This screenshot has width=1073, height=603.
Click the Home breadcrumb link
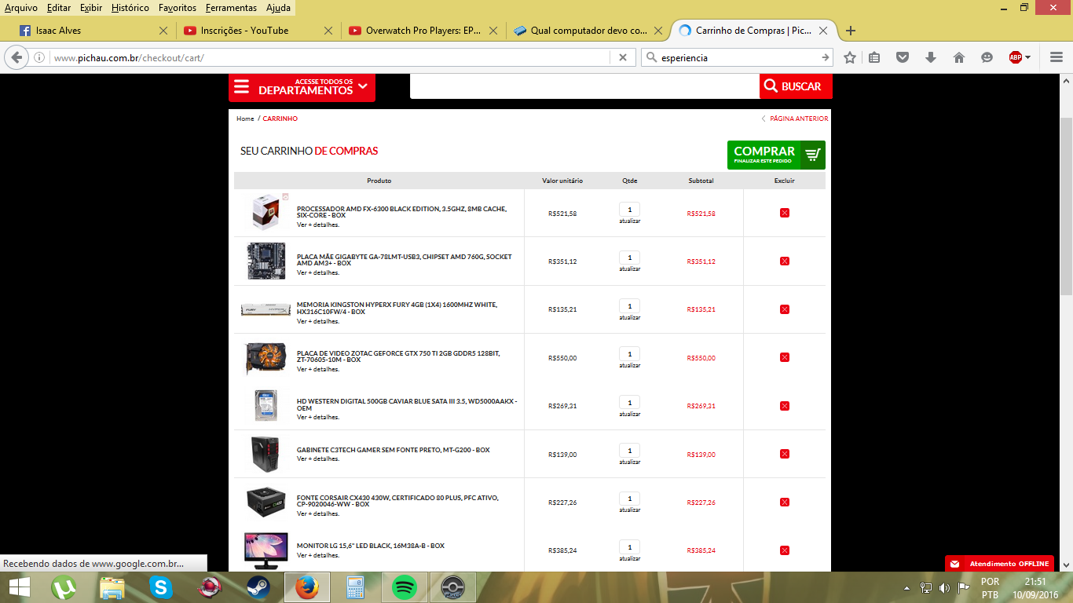click(245, 119)
